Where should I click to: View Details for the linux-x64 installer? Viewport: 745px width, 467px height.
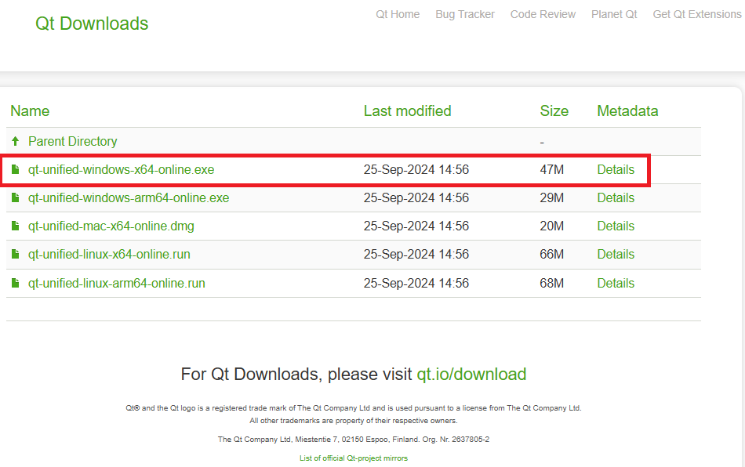(616, 255)
